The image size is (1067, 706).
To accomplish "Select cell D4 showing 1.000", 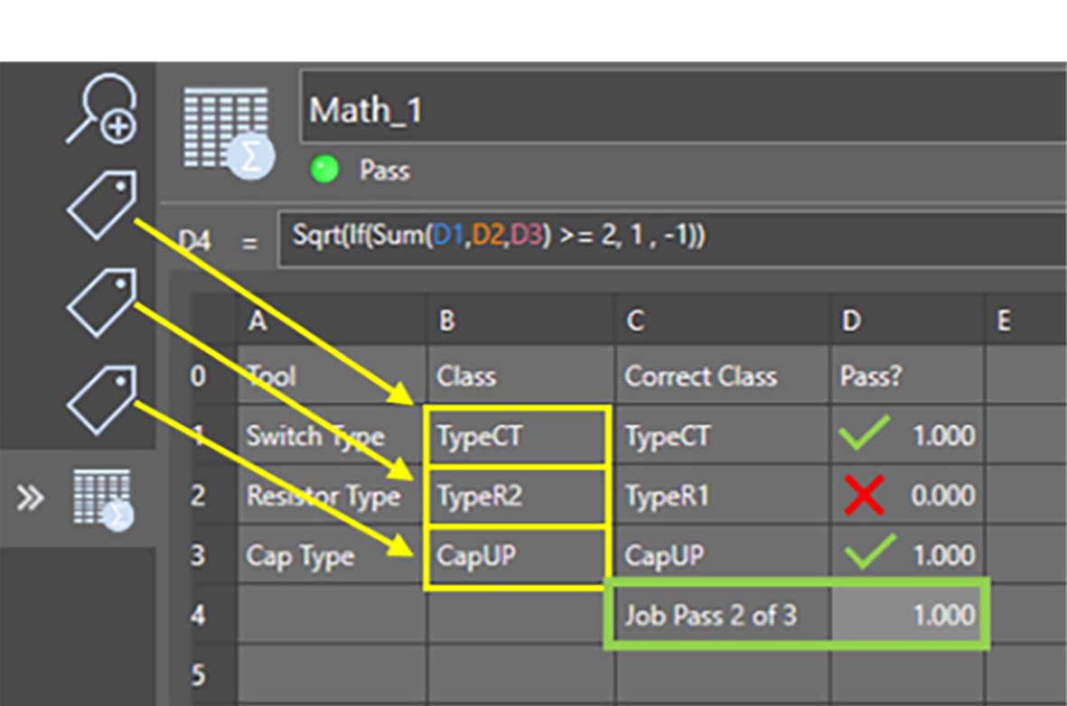I will [x=907, y=615].
